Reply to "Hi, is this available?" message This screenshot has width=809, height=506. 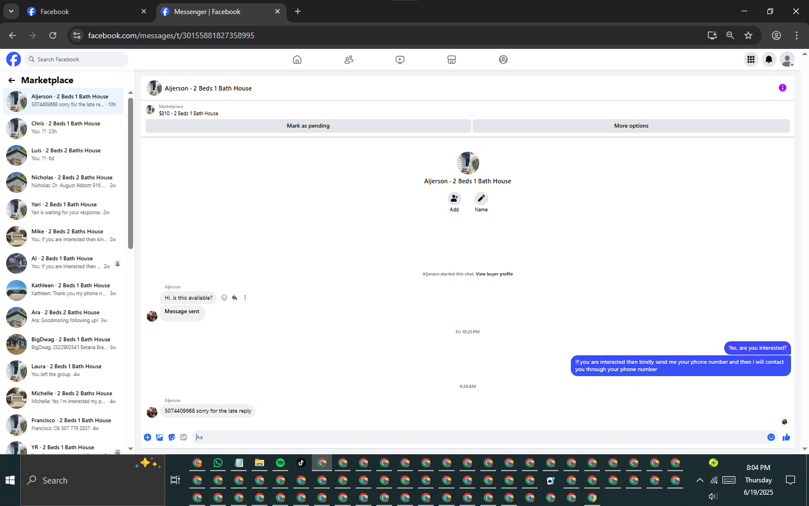(234, 298)
